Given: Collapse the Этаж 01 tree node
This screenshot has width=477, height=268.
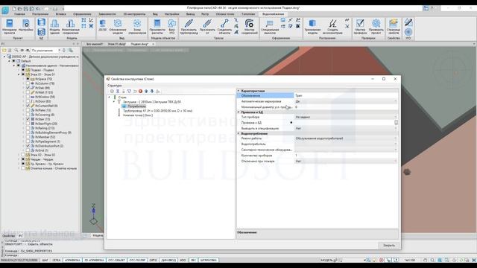Looking at the screenshot, I should coord(19,74).
